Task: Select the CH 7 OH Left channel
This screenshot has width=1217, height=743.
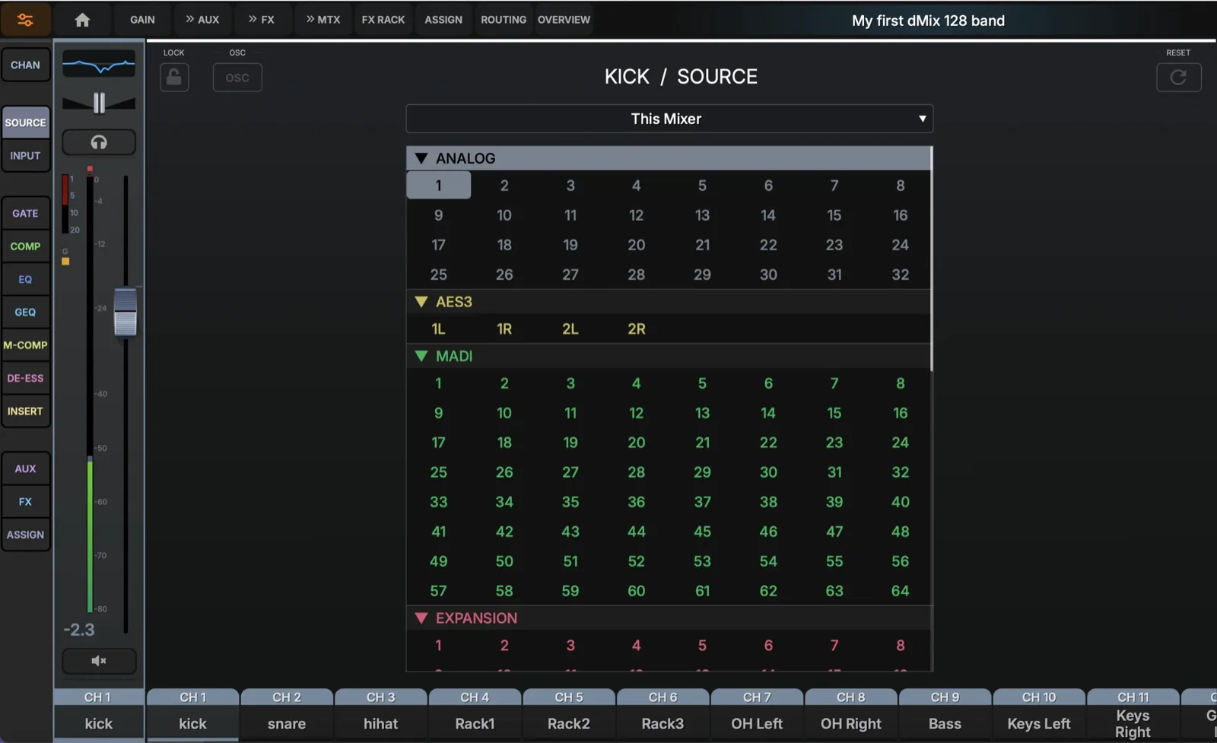Action: [757, 715]
